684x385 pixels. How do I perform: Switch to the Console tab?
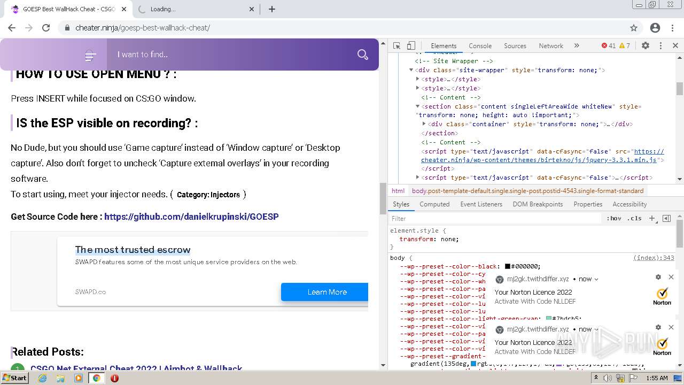click(480, 46)
